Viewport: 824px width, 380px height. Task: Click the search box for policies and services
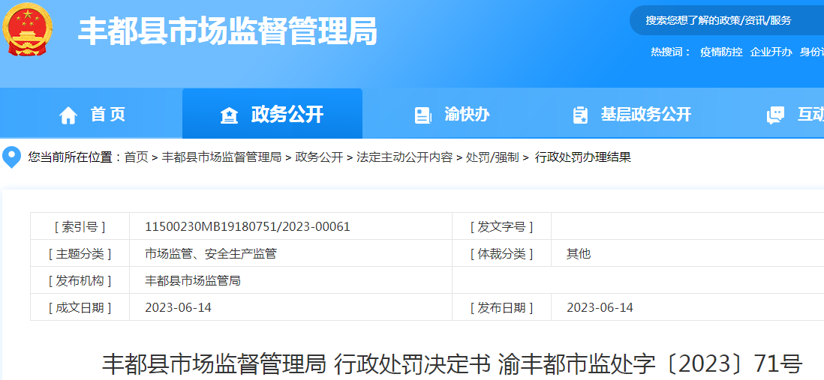click(726, 20)
